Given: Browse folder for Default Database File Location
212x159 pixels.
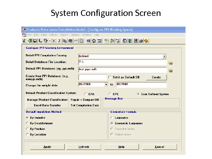Looking at the screenshot, I should 170,63.
